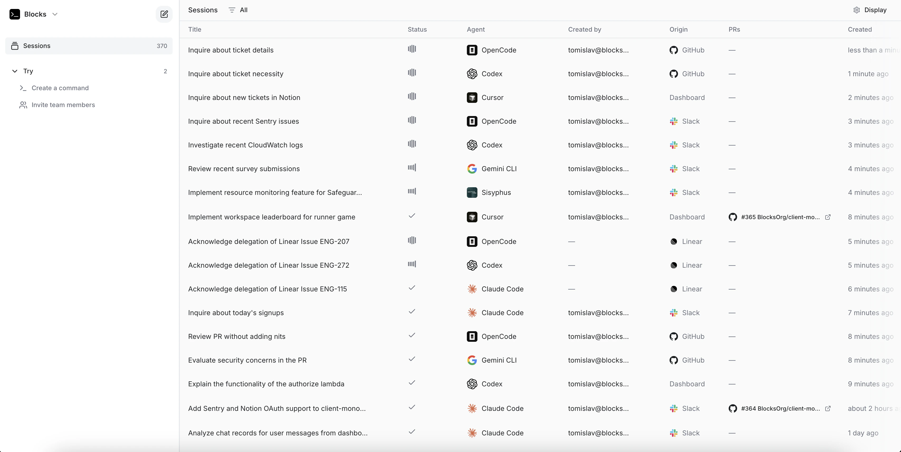The width and height of the screenshot is (901, 452).
Task: Click the GitHub origin icon on Inquire about ticket necessity
Action: point(674,74)
